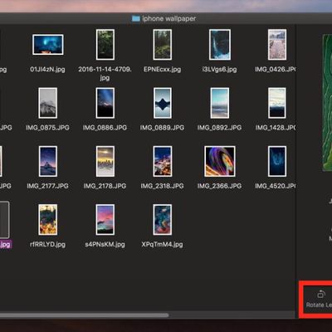Select the XPqTmM4.jpg thumbnail
Viewport: 332px width, 332px height.
click(163, 220)
